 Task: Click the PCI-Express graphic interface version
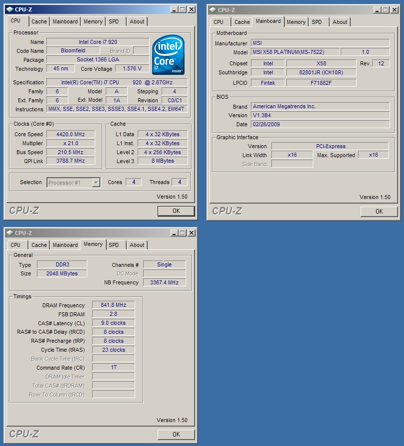click(x=330, y=147)
